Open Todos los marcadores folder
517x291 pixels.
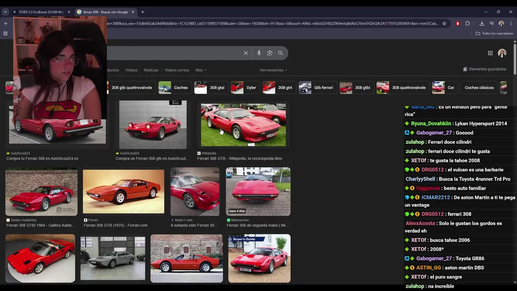(x=494, y=33)
